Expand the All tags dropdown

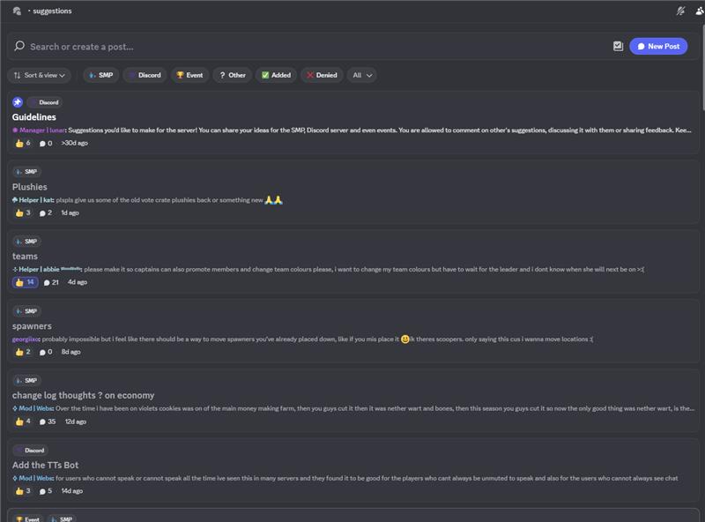pos(361,75)
